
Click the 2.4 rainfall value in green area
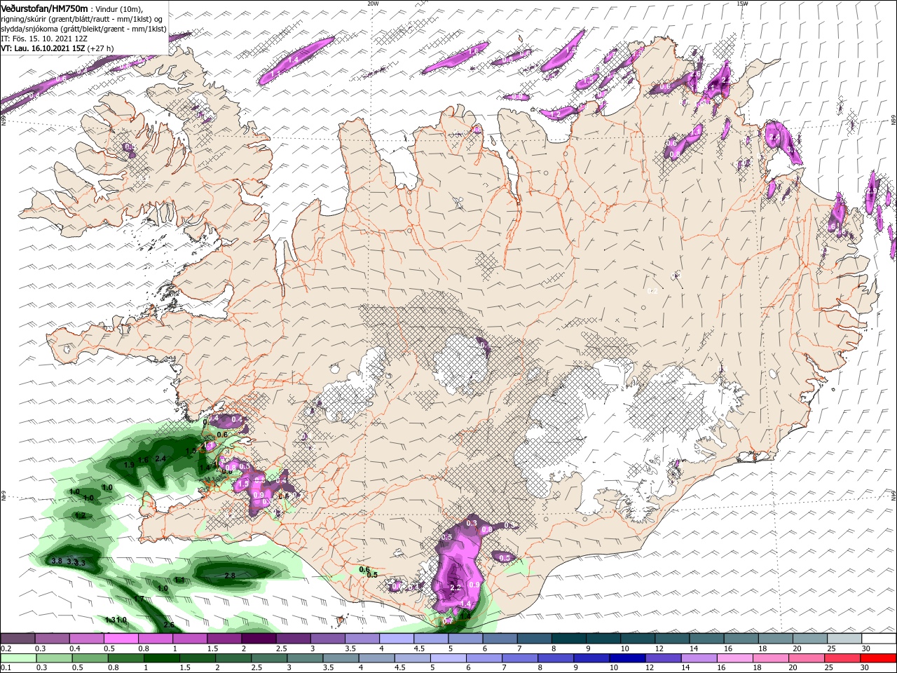[160, 459]
